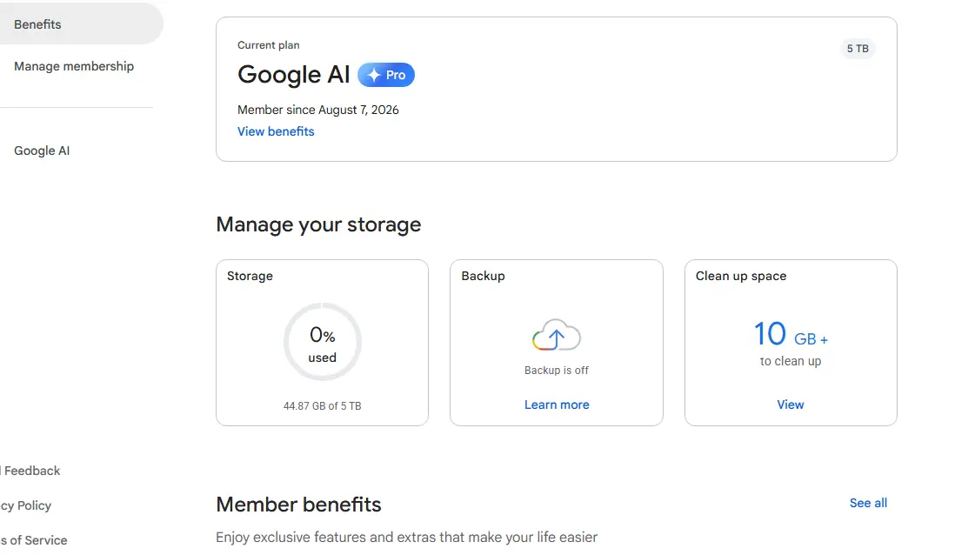Click the storage usage circle
This screenshot has height=555, width=975.
pos(322,342)
